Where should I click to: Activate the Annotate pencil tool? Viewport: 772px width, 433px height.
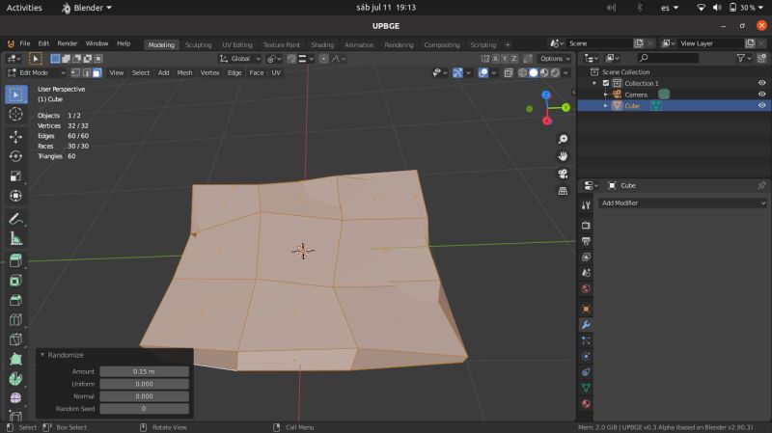pyautogui.click(x=15, y=219)
